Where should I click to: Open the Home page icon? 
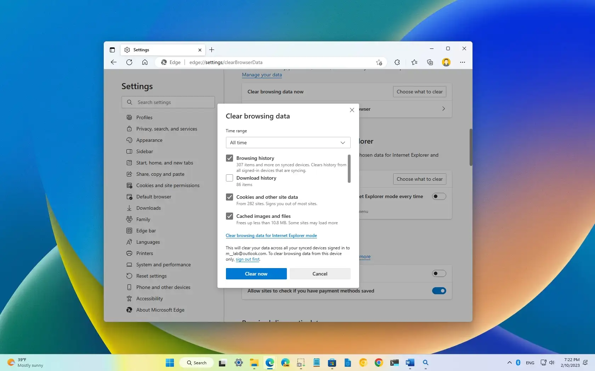coord(145,62)
